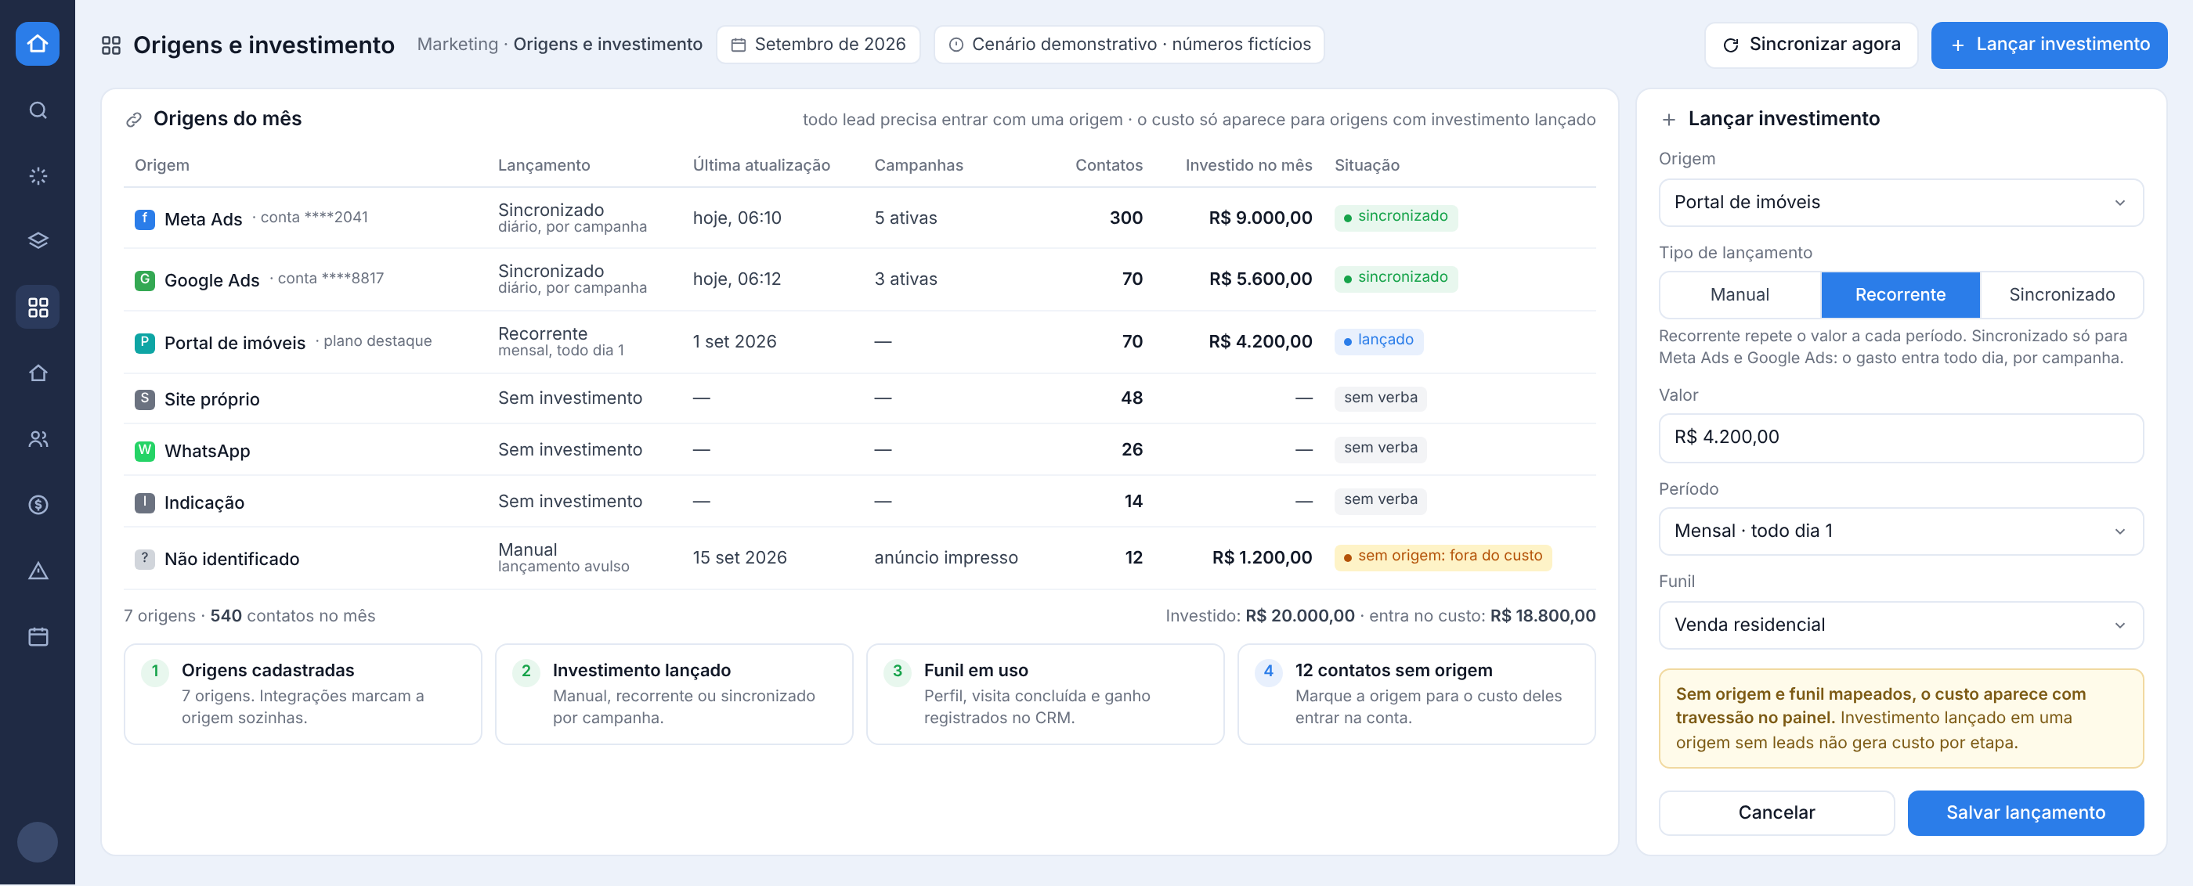2193x886 pixels.
Task: Click the sem origem: fora do custo badge
Action: (x=1442, y=556)
